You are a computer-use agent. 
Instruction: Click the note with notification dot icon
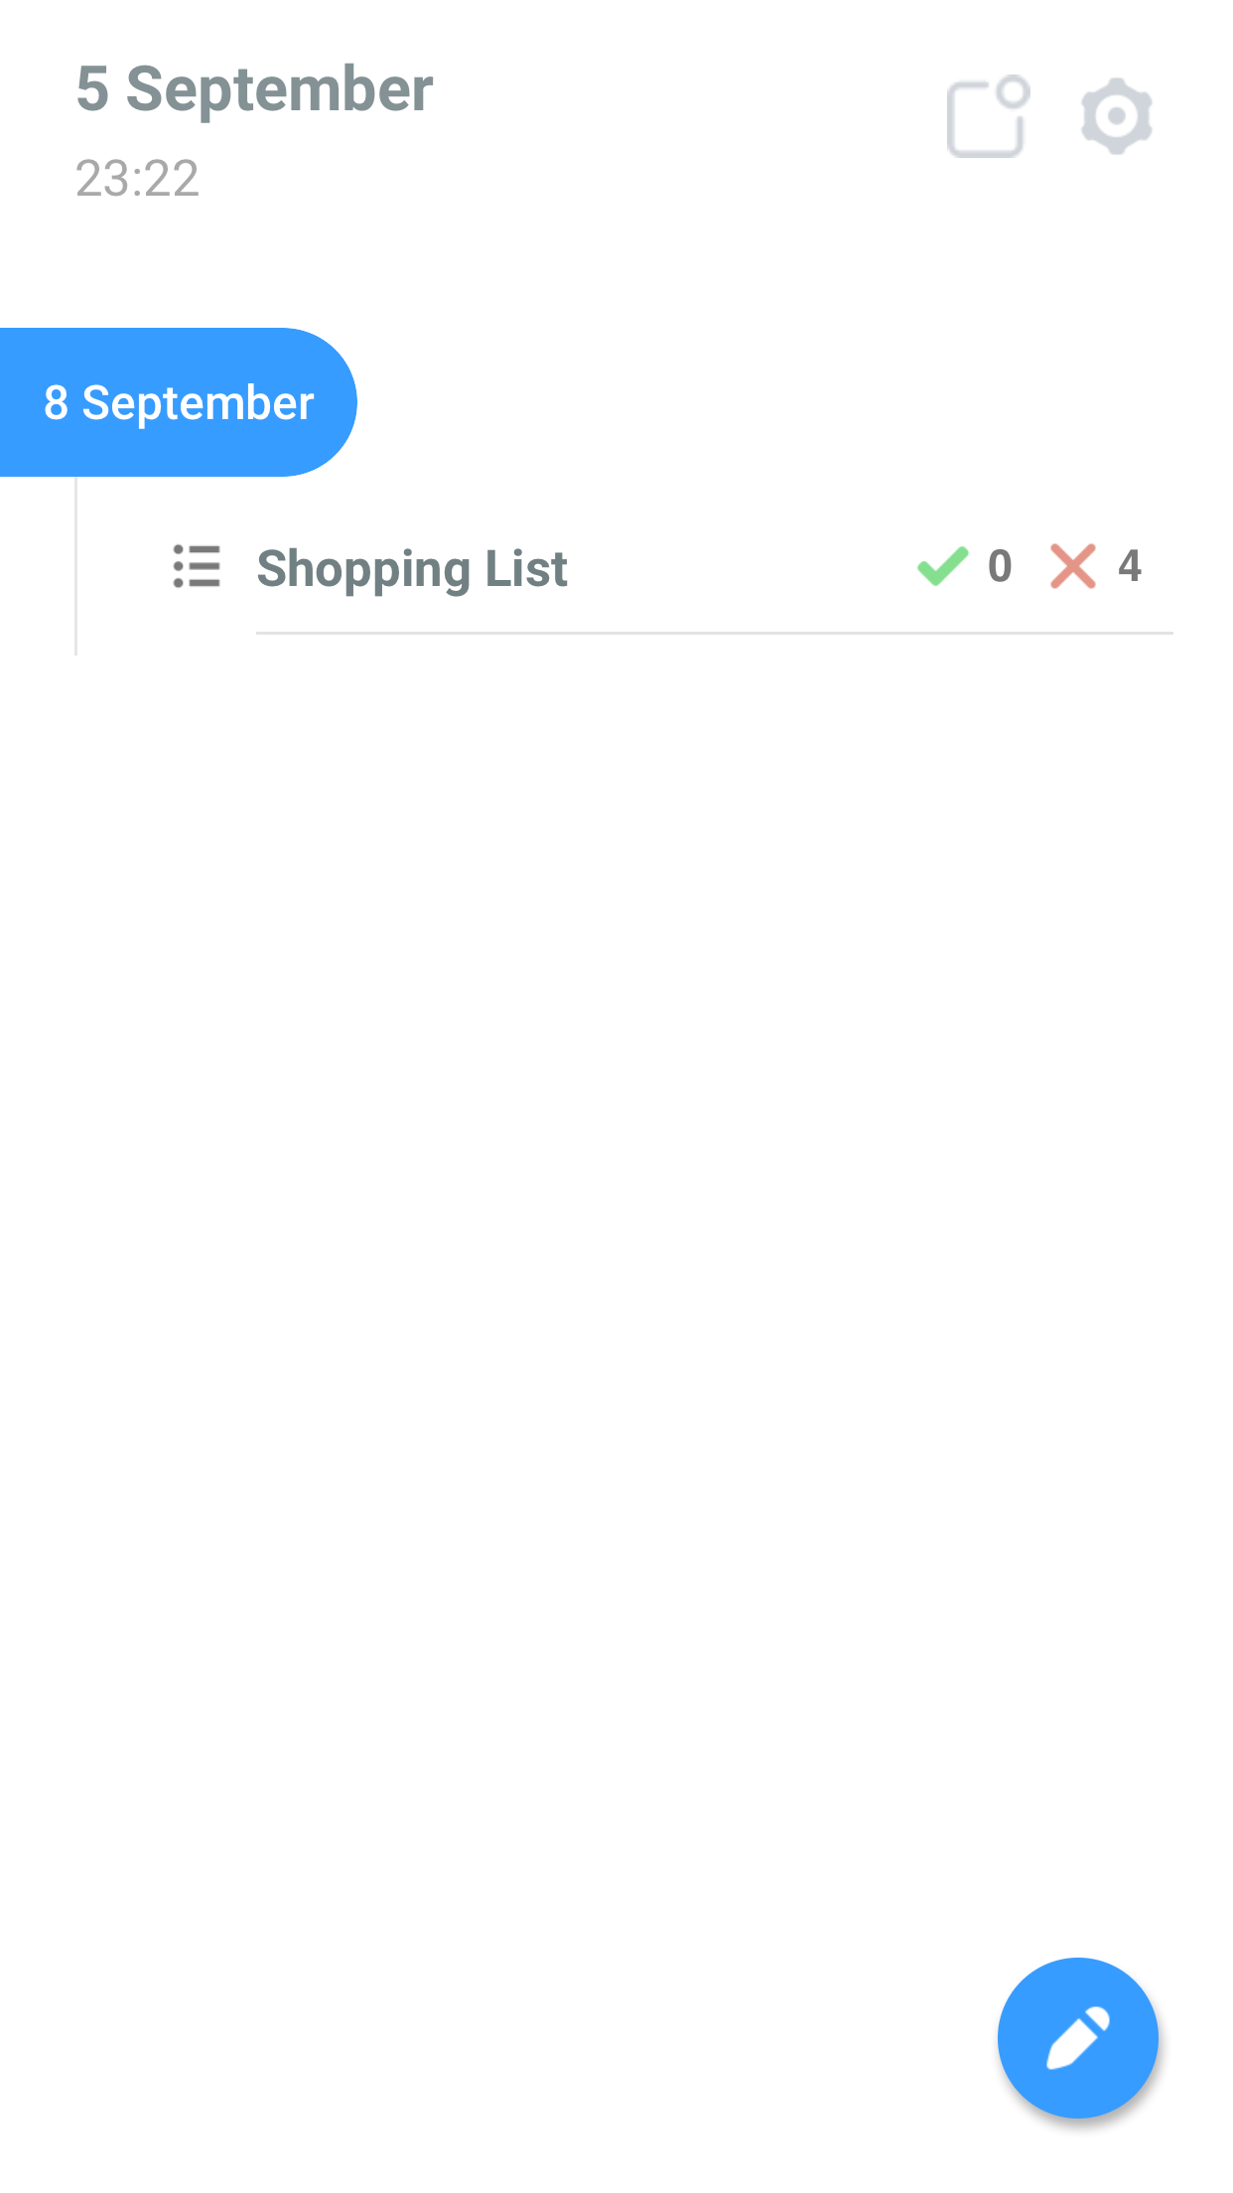[987, 116]
